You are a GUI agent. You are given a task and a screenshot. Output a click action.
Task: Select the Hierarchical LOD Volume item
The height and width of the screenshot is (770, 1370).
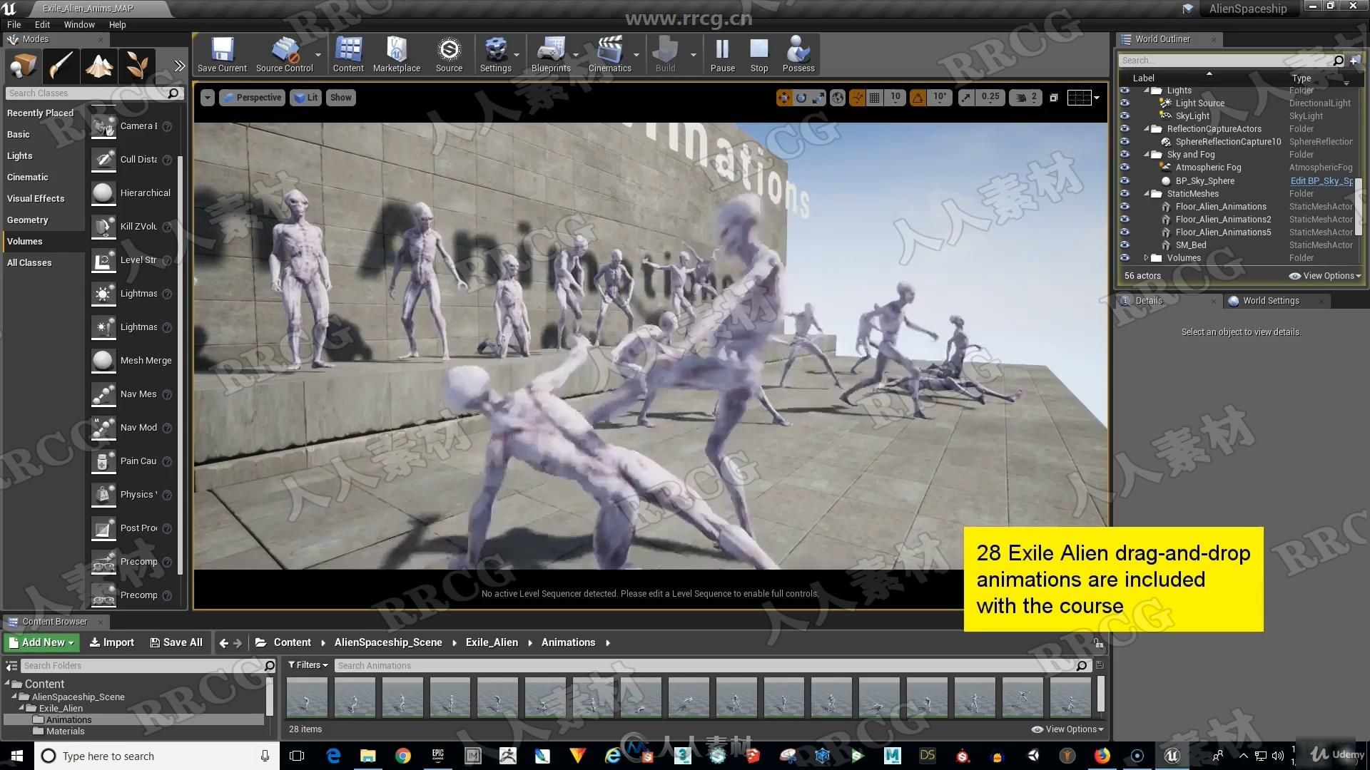point(132,193)
